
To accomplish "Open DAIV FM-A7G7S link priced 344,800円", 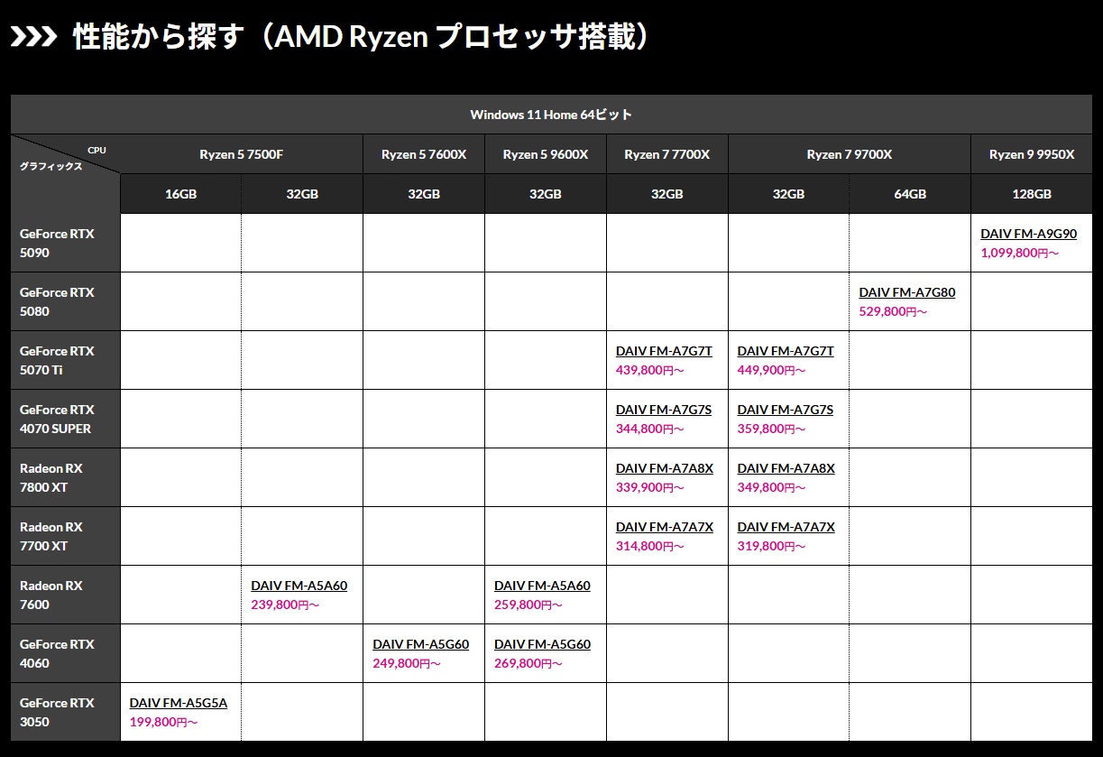I will pos(664,410).
